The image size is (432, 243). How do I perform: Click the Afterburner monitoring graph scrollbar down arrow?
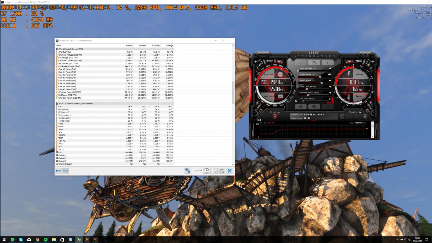(372, 136)
